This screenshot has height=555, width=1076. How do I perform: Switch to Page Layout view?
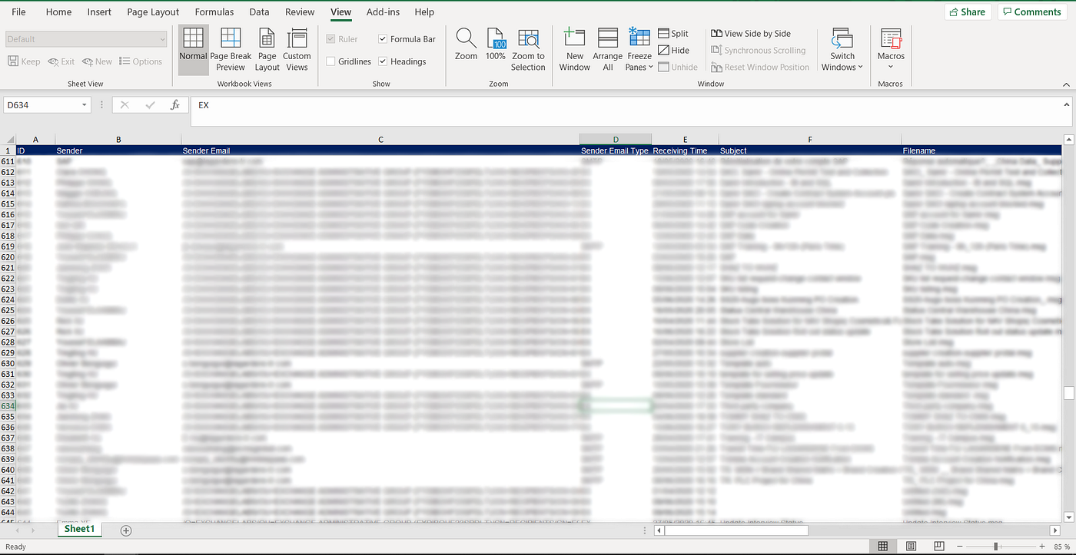click(x=267, y=48)
